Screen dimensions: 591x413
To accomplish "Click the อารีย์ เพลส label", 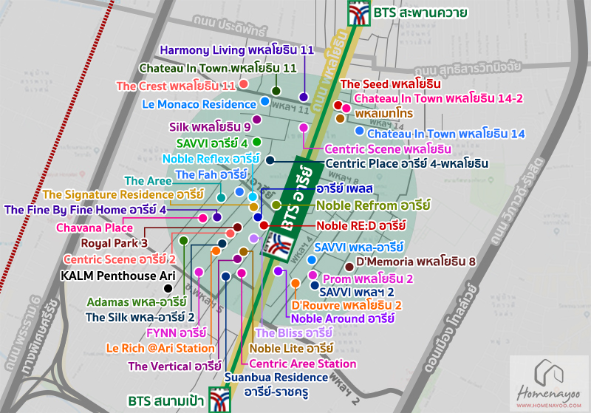I will click(344, 189).
